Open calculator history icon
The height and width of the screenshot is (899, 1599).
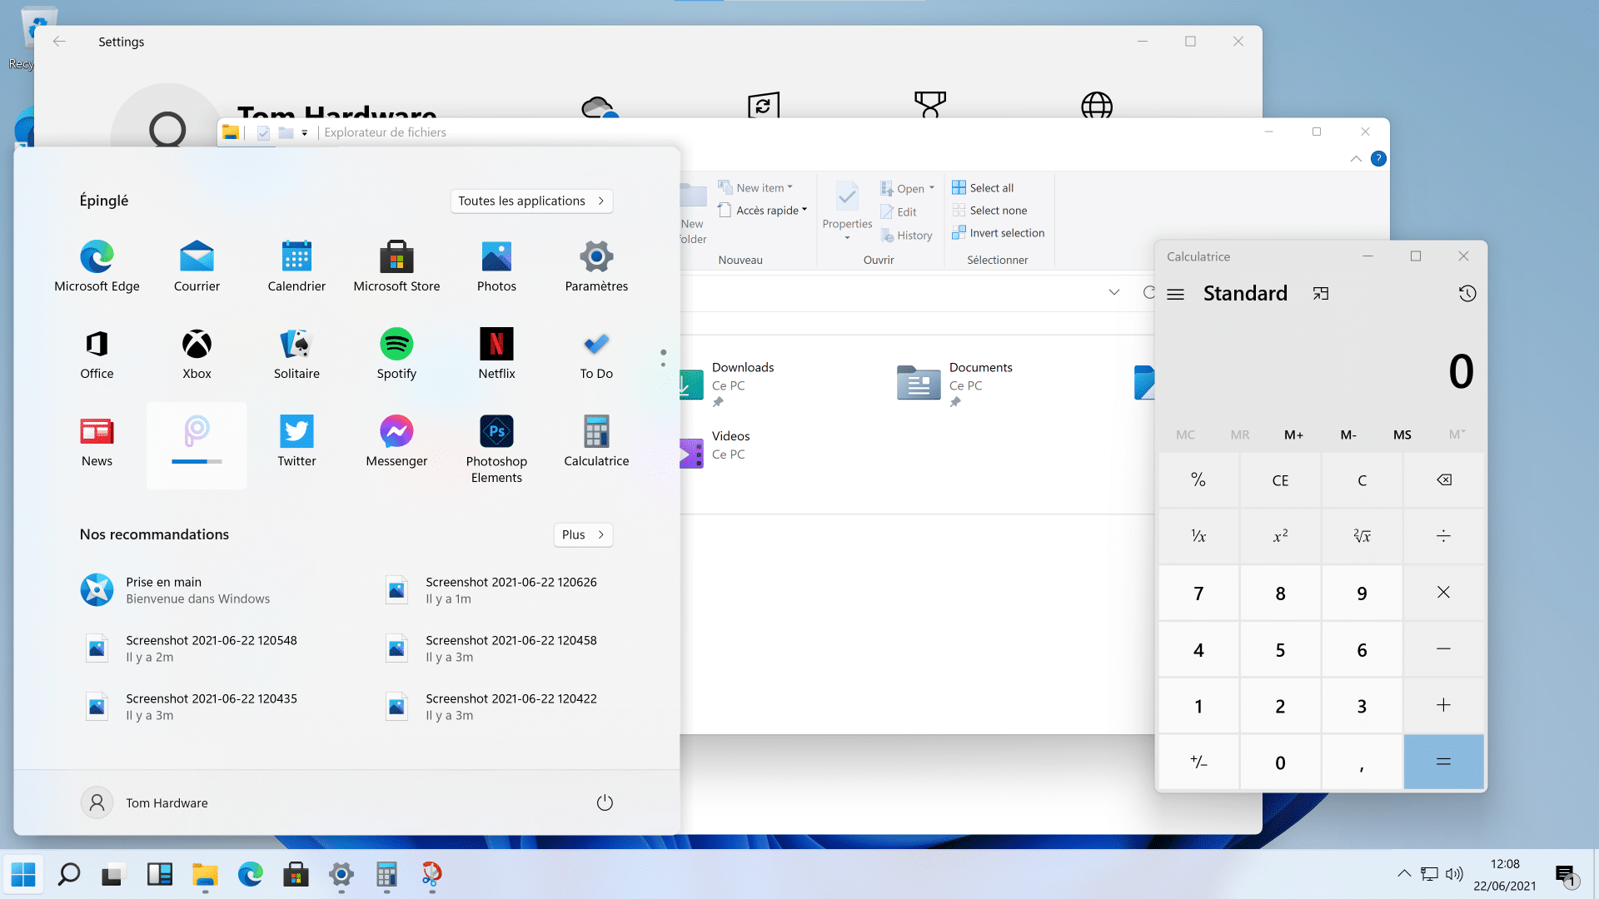pyautogui.click(x=1467, y=293)
